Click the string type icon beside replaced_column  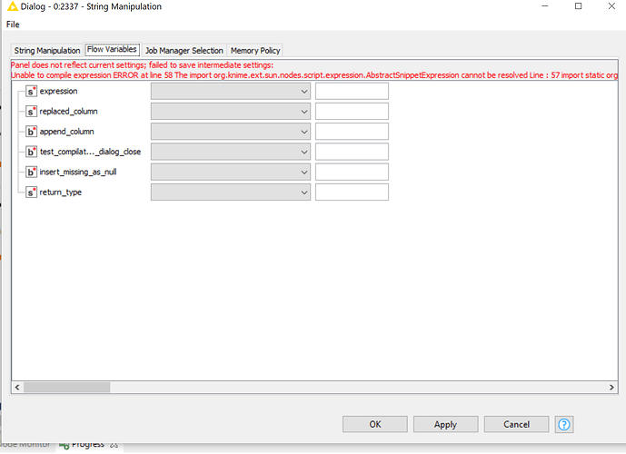pos(31,112)
